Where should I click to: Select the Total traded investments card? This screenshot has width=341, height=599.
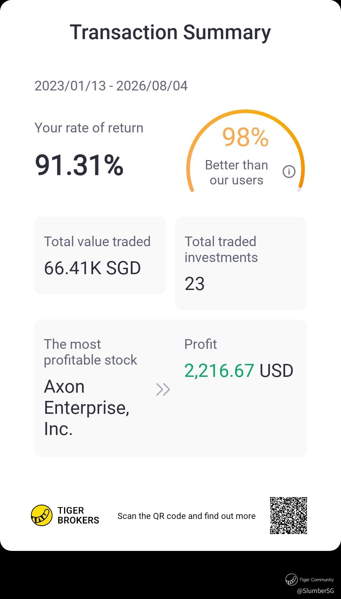click(241, 263)
